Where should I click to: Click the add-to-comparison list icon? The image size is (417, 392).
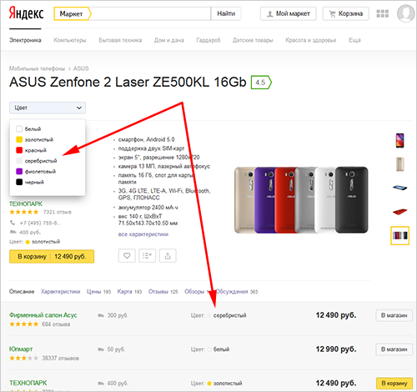coord(147,256)
